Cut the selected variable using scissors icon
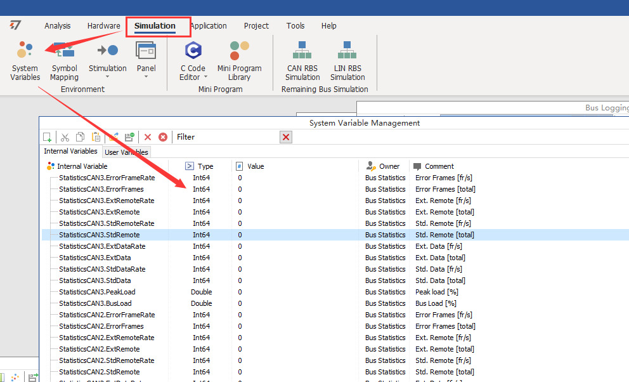629x382 pixels. 65,136
